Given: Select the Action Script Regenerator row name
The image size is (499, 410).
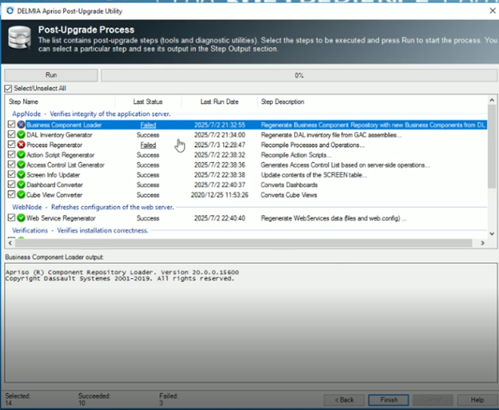Looking at the screenshot, I should [61, 155].
